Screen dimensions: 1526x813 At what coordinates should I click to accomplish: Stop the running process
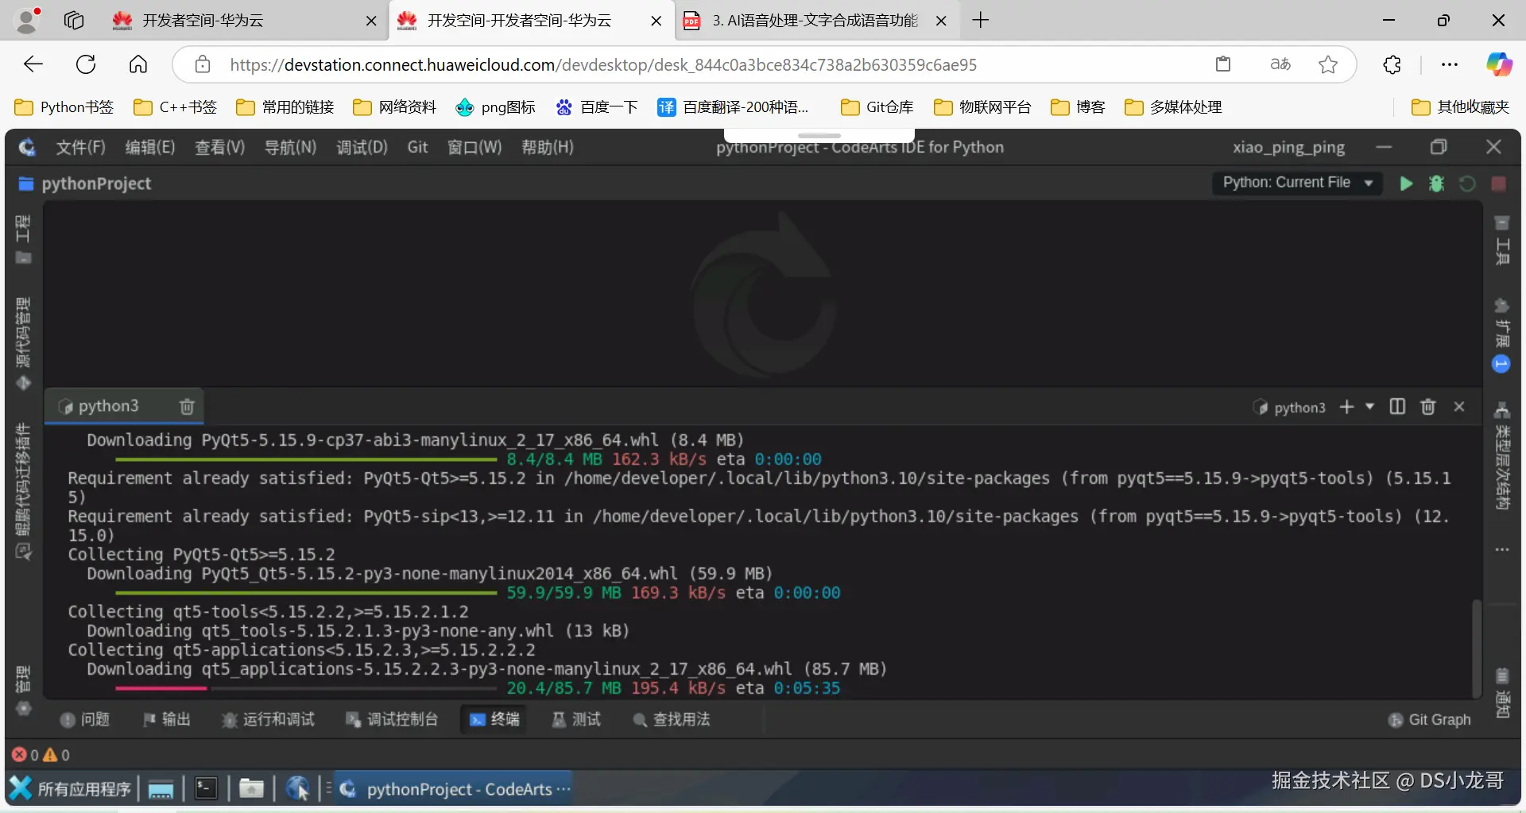pyautogui.click(x=1499, y=183)
